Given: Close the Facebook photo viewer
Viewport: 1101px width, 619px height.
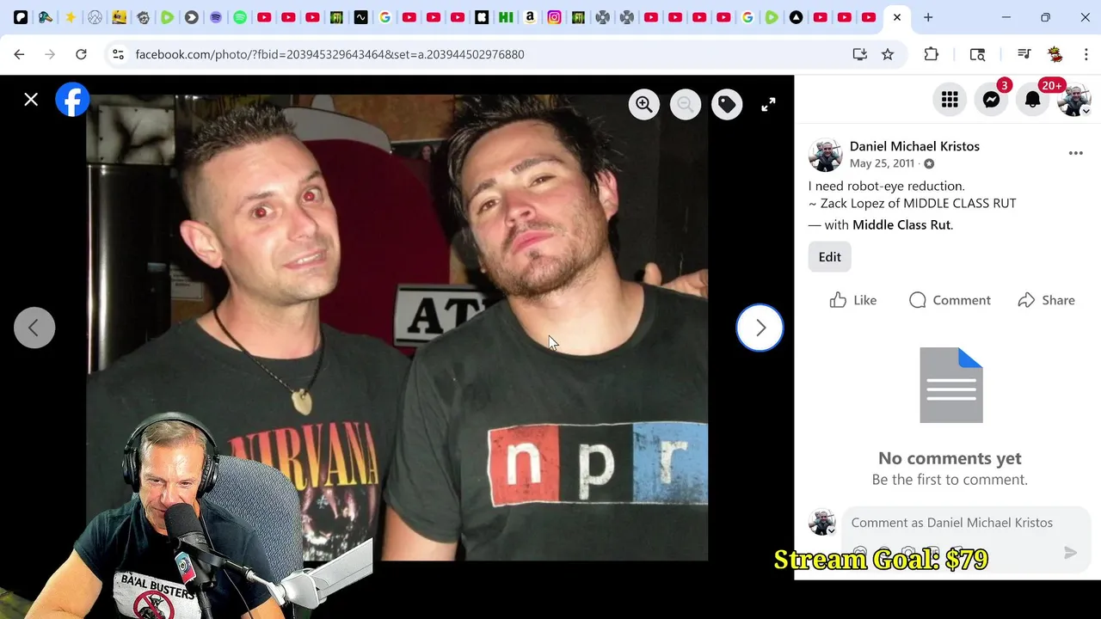Looking at the screenshot, I should point(31,100).
